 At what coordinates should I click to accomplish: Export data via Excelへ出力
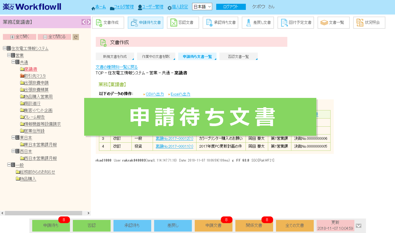(x=180, y=94)
